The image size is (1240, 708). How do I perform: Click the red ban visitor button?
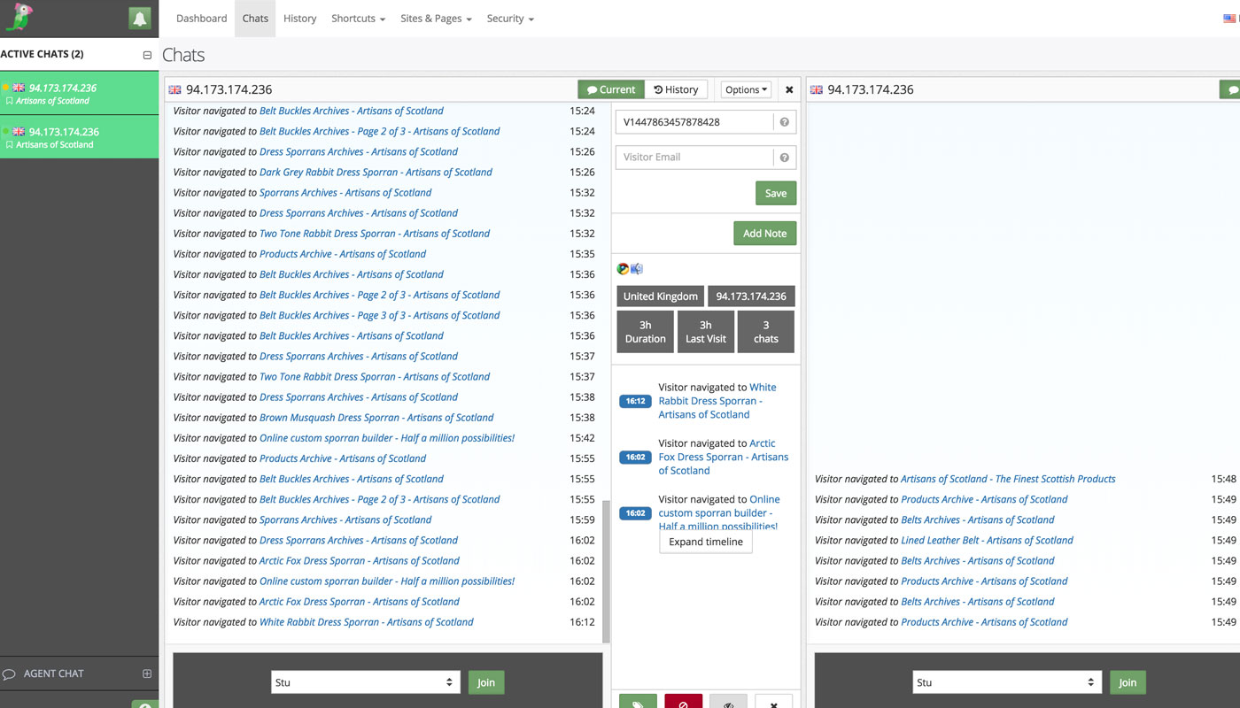click(x=683, y=702)
